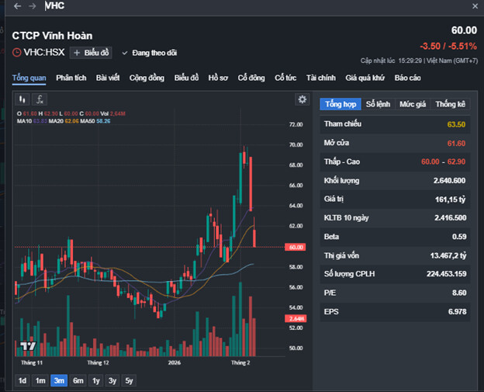Click the CTCP Vĩnh Hoàn company name
The width and height of the screenshot is (484, 392).
click(52, 36)
